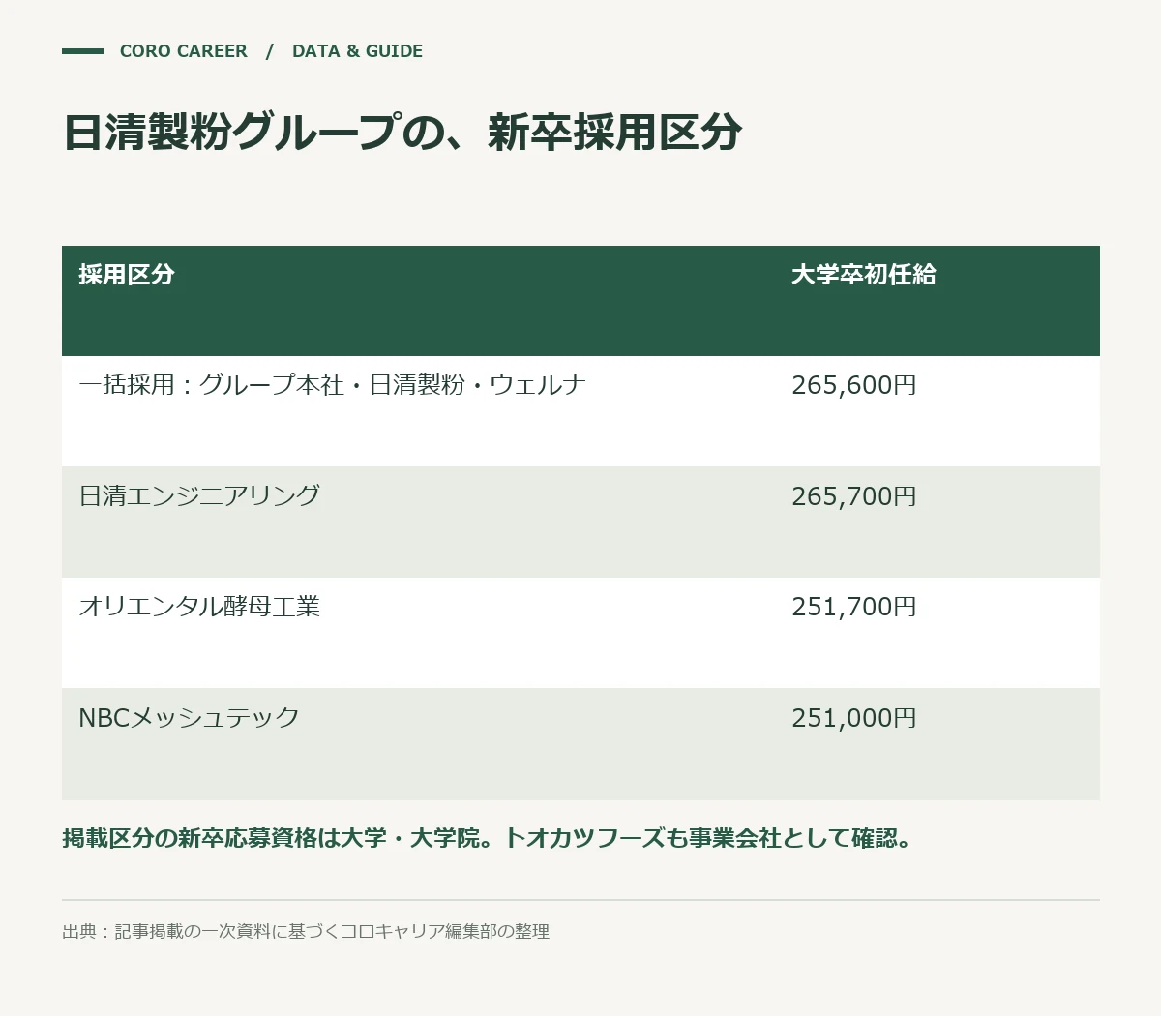
Task: Select the 一括採用：グループ本社・日清製粉・ウェルナ row
Action: 580,411
